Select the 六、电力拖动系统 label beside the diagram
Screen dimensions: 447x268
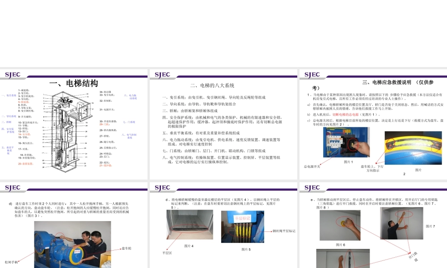click(x=131, y=97)
